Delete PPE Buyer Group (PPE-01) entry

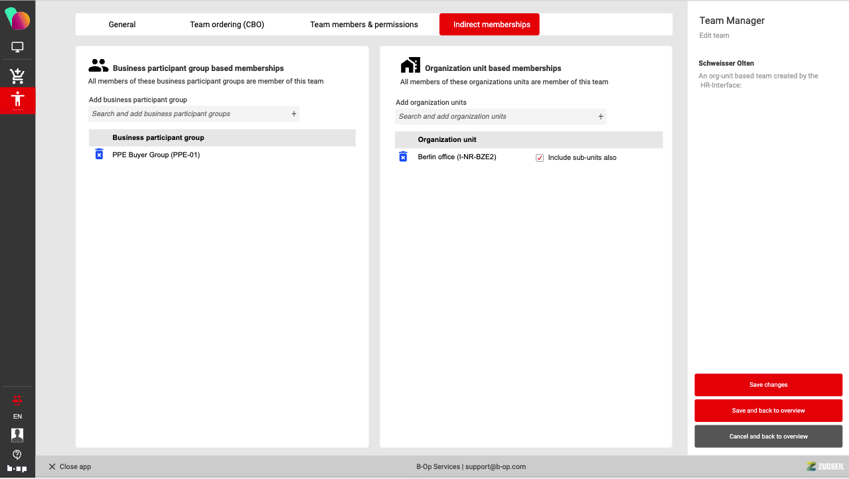99,155
